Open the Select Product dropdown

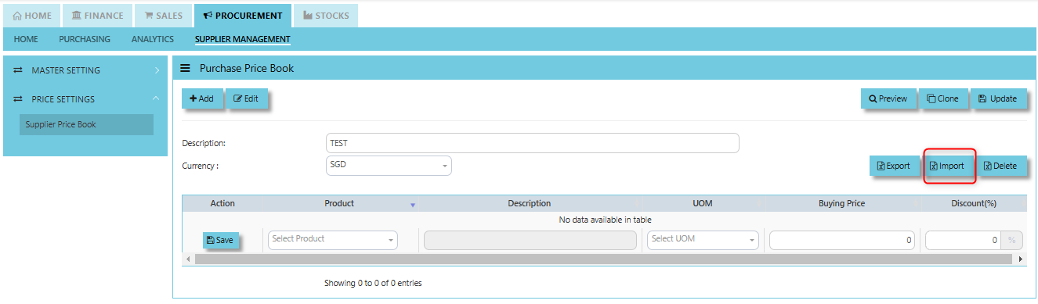coord(333,240)
